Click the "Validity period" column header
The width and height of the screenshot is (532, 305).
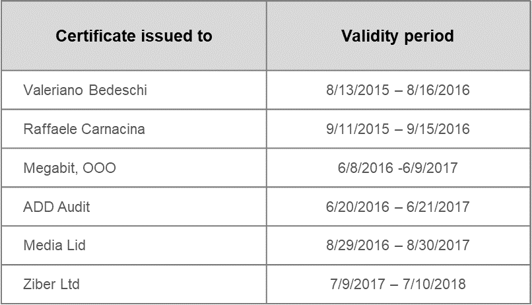(398, 36)
